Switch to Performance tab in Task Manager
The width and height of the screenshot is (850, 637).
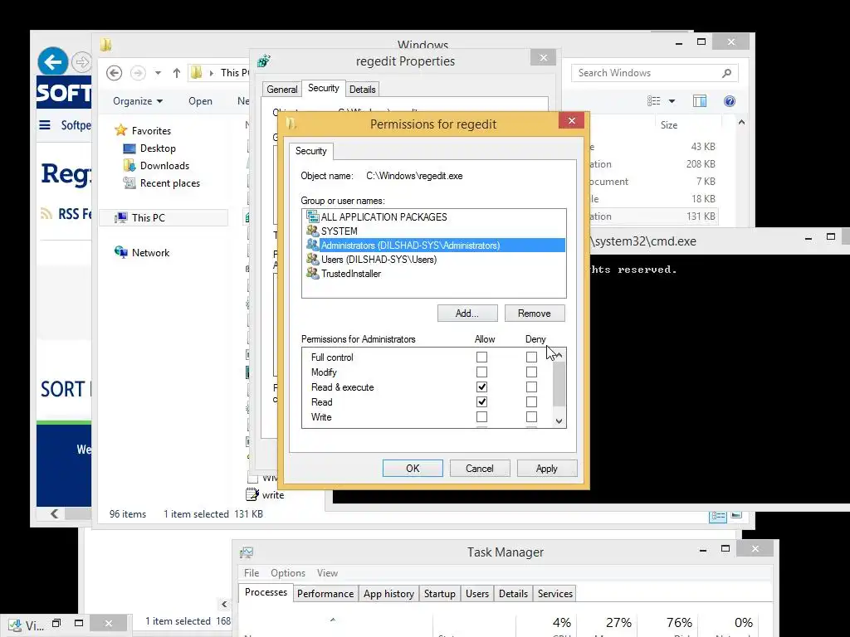tap(325, 594)
